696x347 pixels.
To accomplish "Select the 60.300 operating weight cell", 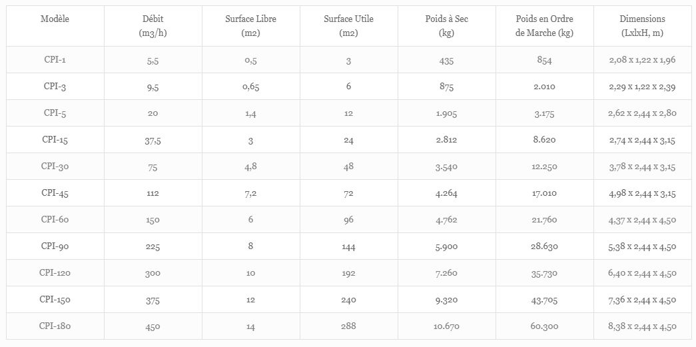I will tap(544, 327).
